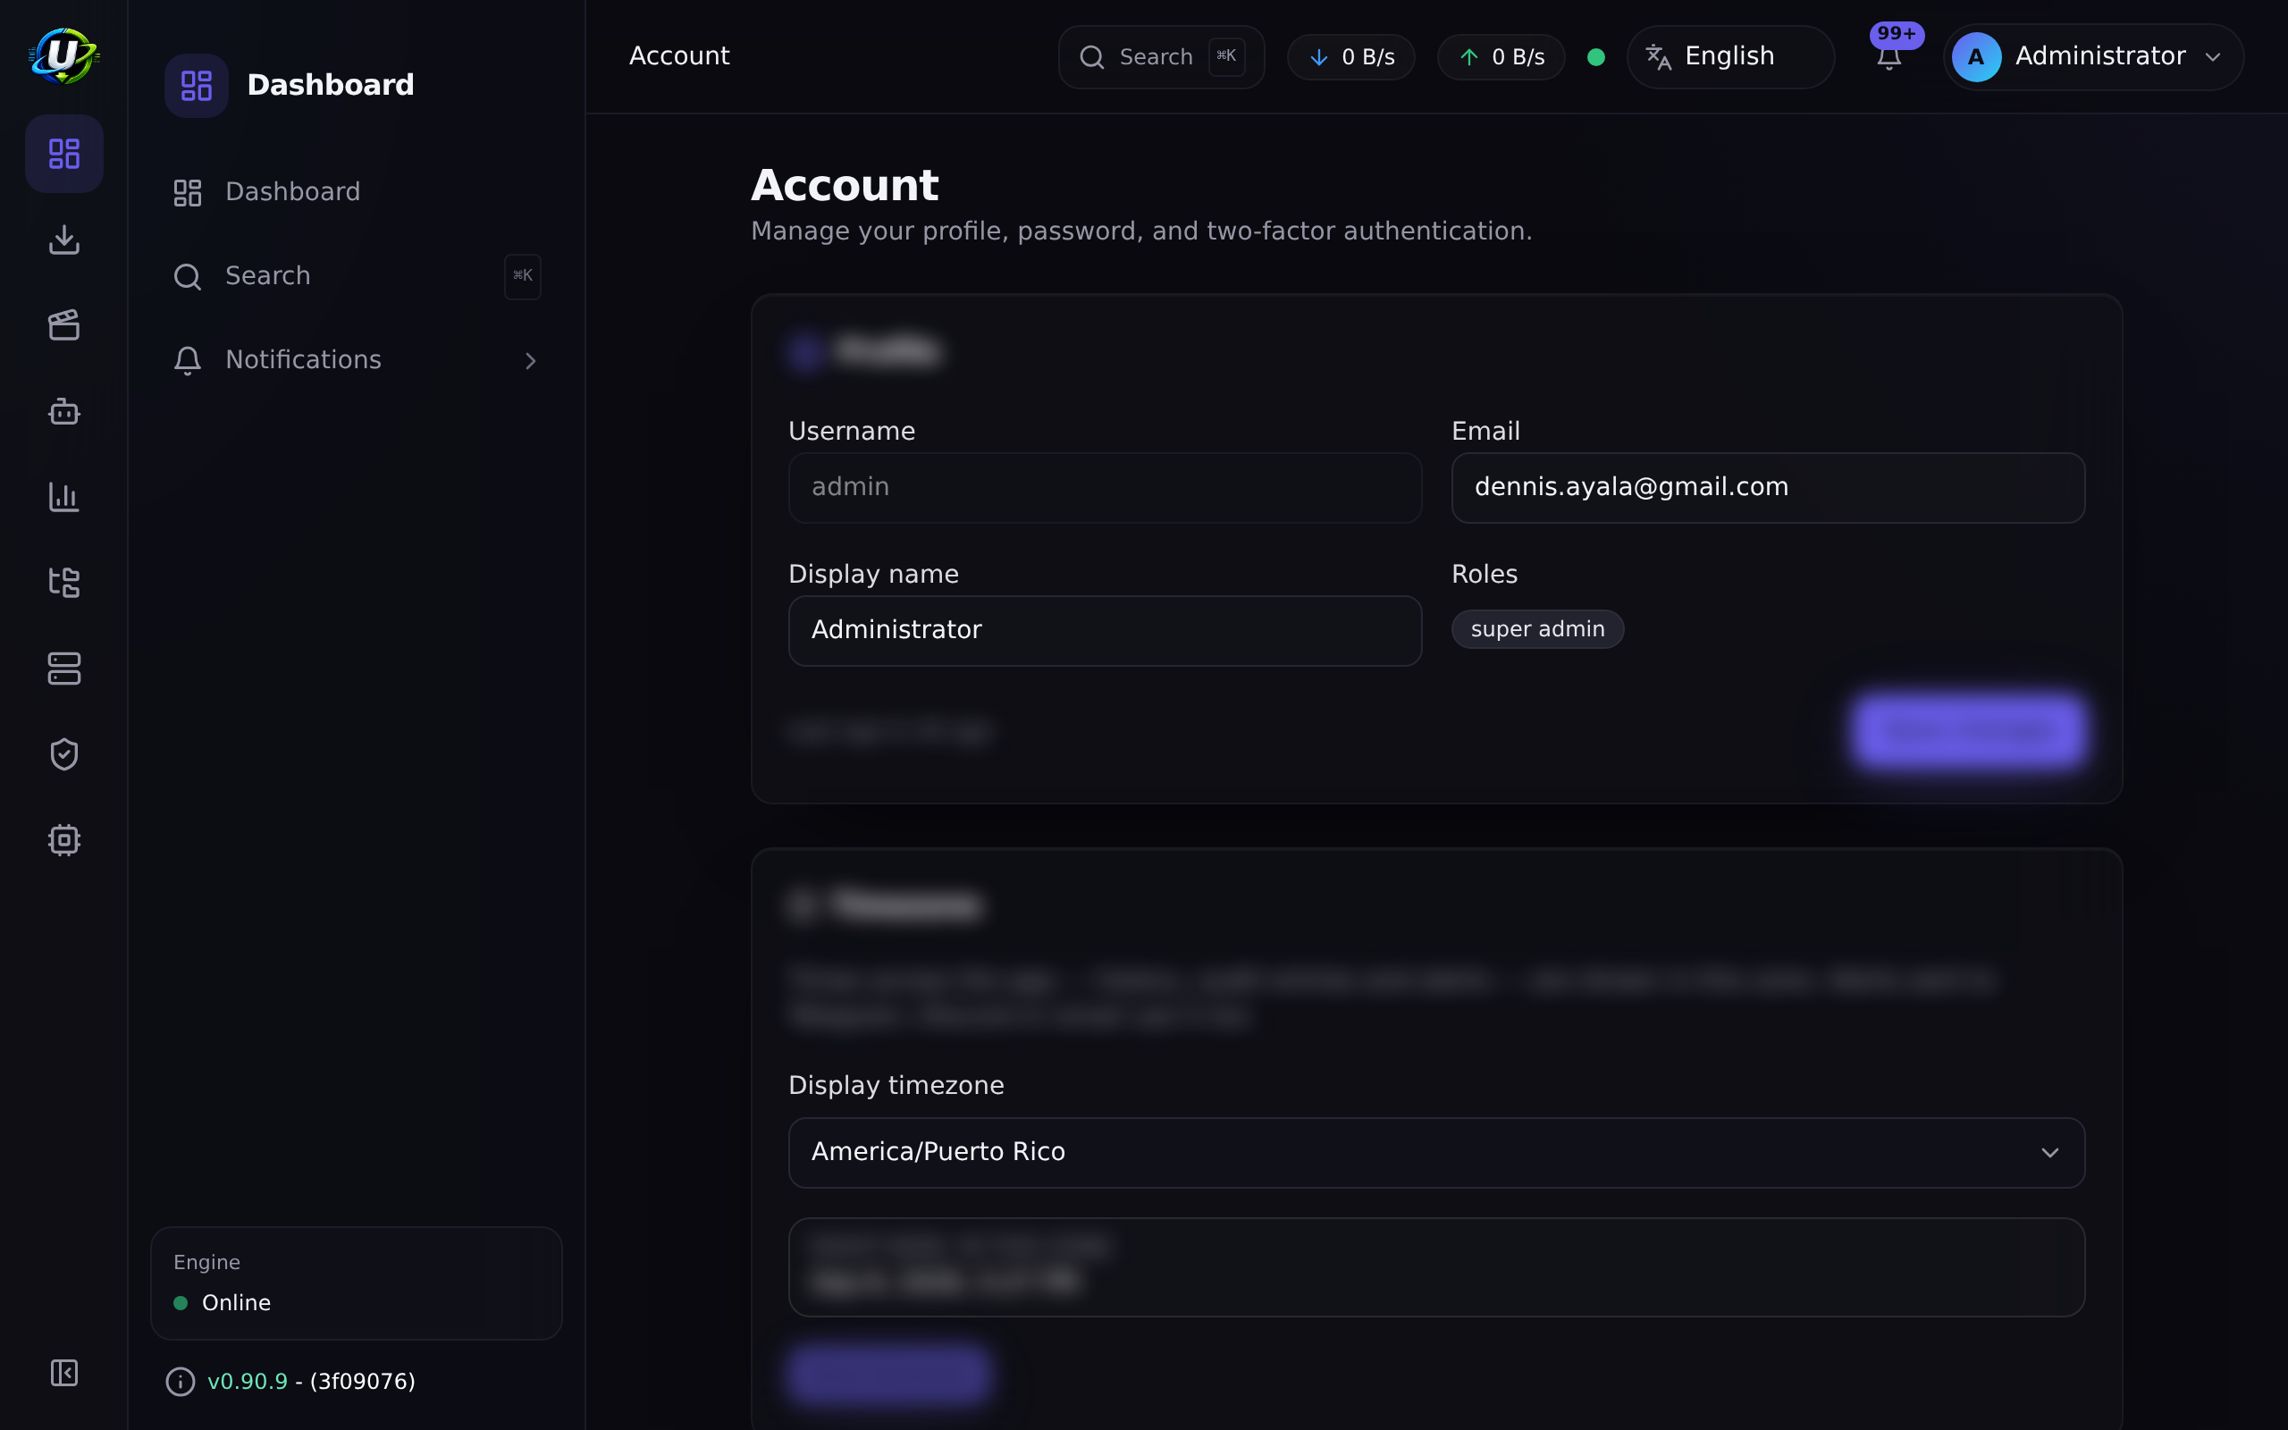Open the robot automation icon in rail
This screenshot has height=1430, width=2288.
tap(64, 411)
